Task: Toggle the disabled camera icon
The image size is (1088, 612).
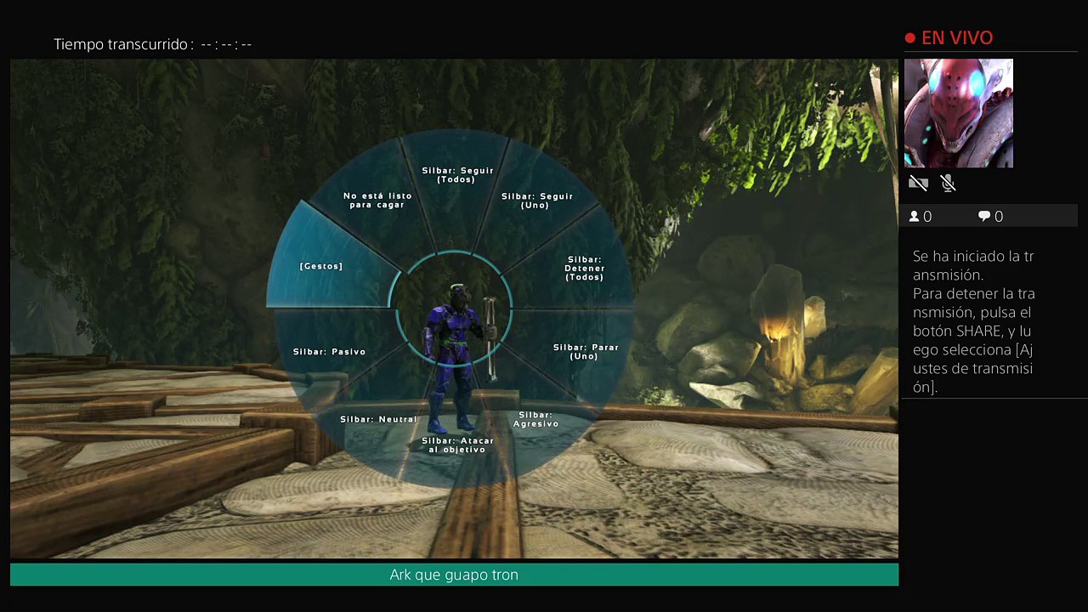Action: pyautogui.click(x=918, y=183)
